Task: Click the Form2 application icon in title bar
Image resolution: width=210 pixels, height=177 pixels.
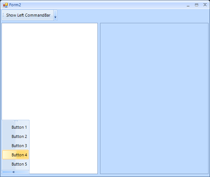Action: pyautogui.click(x=6, y=5)
